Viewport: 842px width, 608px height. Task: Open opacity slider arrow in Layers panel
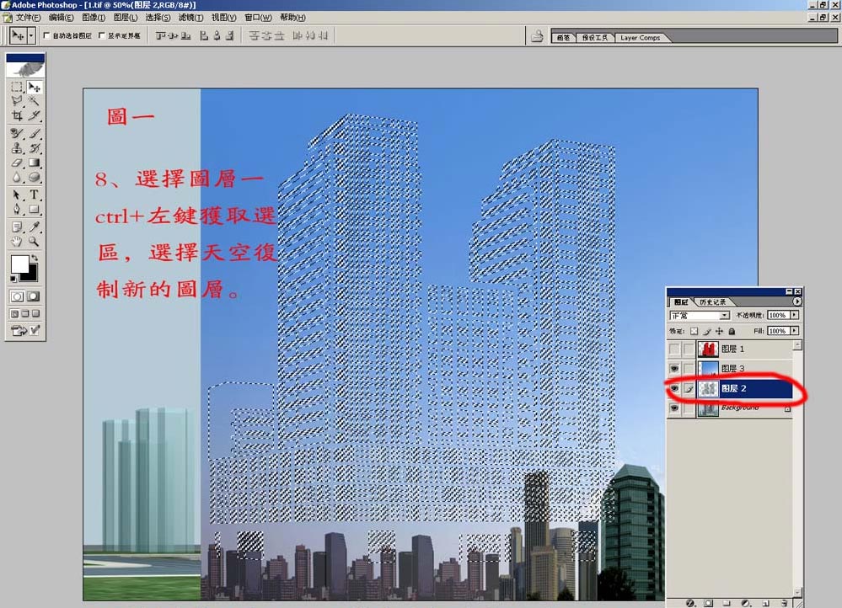point(795,315)
